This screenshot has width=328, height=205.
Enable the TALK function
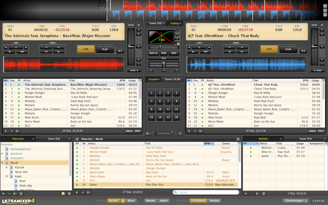164,58
